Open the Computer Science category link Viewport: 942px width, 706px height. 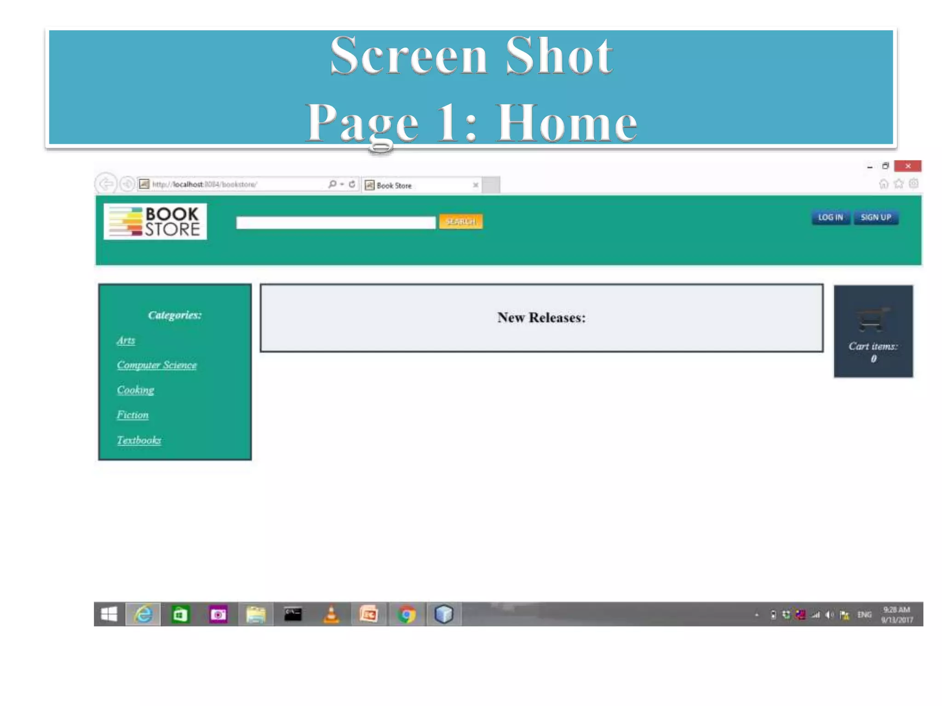[x=156, y=365]
